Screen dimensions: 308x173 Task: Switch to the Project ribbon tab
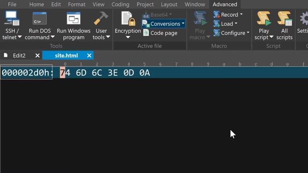click(145, 4)
